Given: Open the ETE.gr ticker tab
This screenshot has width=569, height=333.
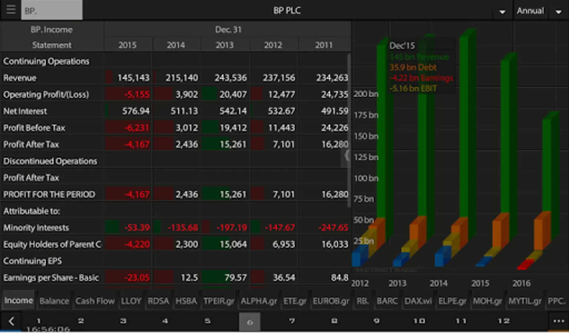Looking at the screenshot, I should coord(295,301).
